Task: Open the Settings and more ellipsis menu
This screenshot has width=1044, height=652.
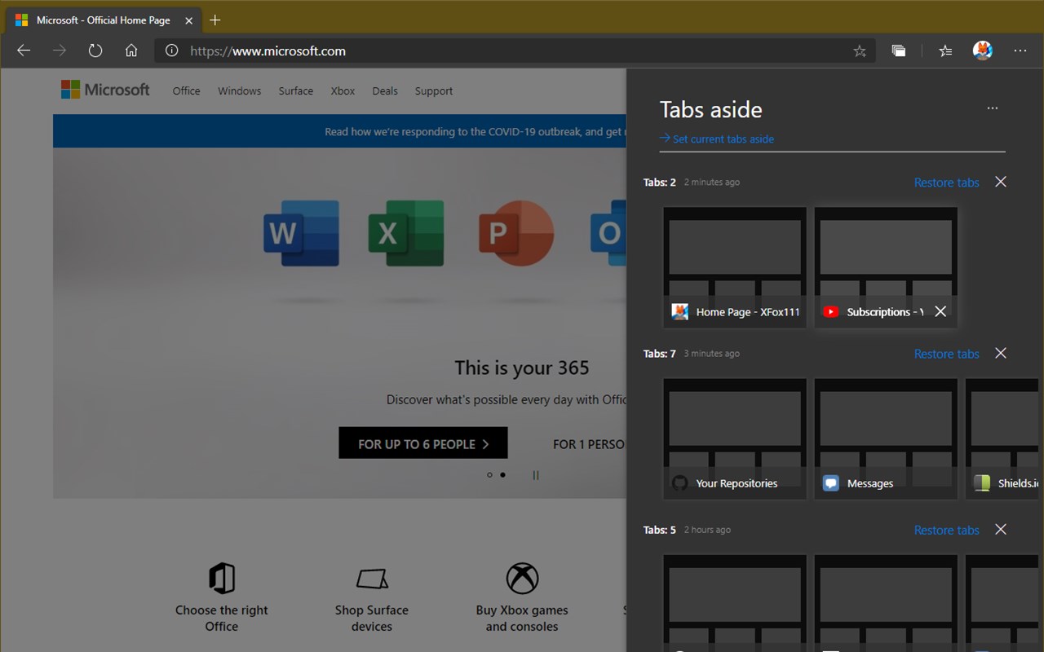Action: 1020,51
